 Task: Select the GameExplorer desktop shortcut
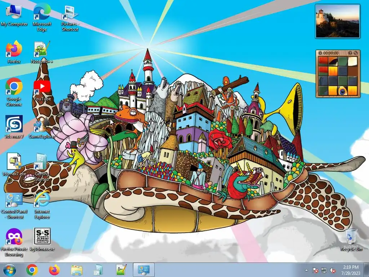click(42, 127)
